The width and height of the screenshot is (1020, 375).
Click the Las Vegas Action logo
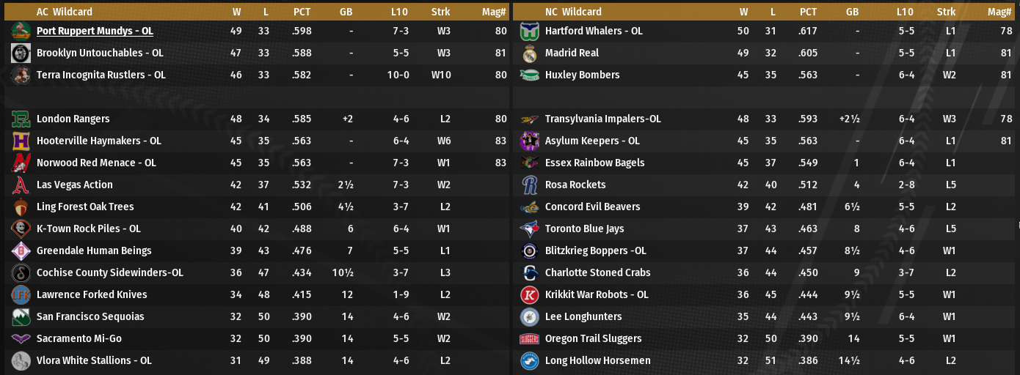pos(21,185)
